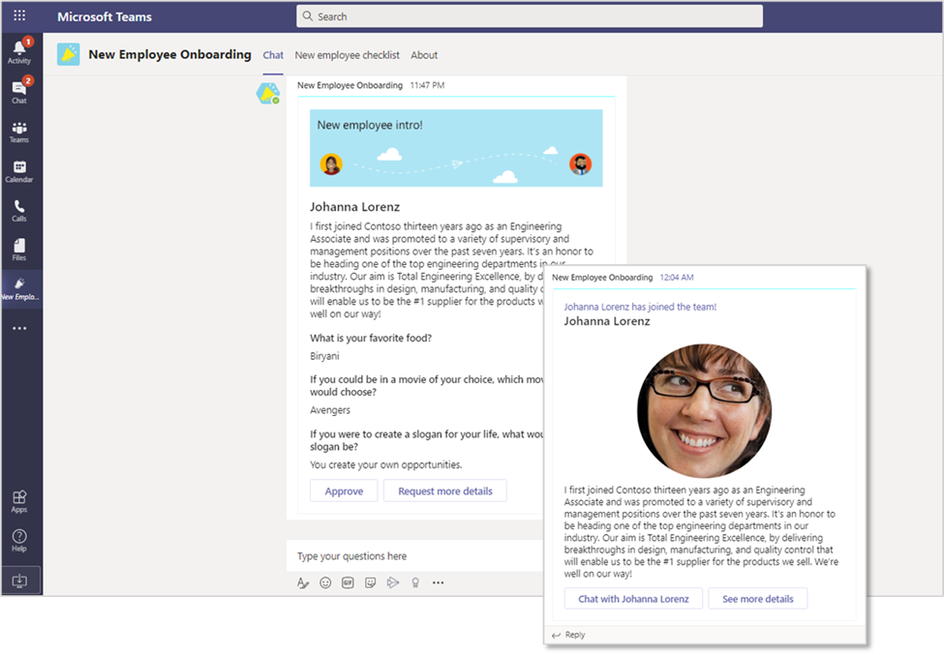Open Help in the sidebar

[19, 541]
